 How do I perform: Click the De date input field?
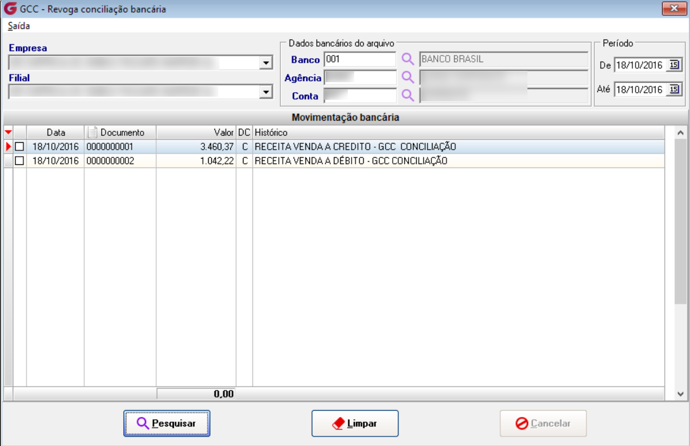coord(641,65)
